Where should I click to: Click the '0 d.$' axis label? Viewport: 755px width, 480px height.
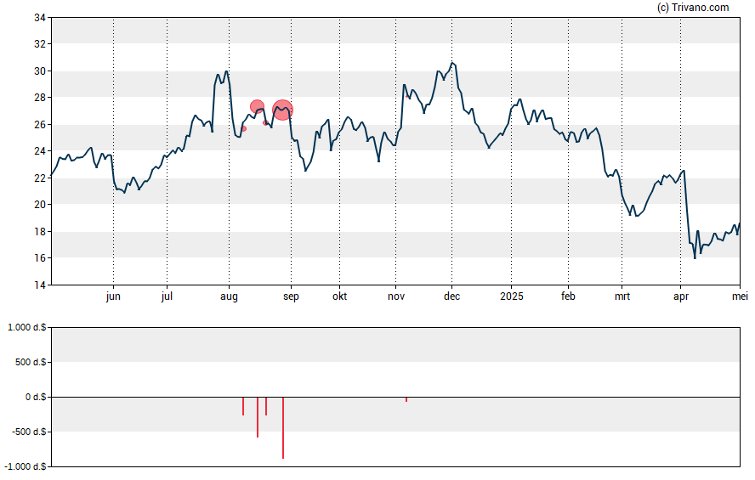tap(36, 398)
